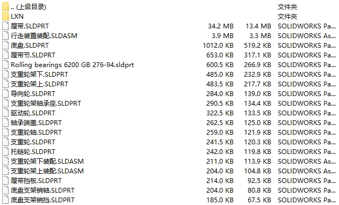Open the LXN folder icon

tap(5, 17)
